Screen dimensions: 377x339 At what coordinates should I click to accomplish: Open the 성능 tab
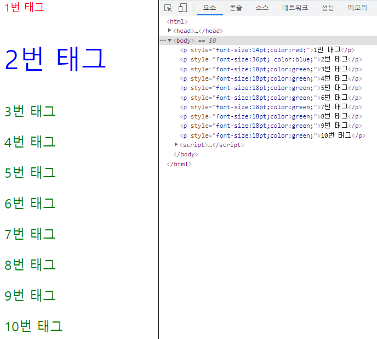328,8
